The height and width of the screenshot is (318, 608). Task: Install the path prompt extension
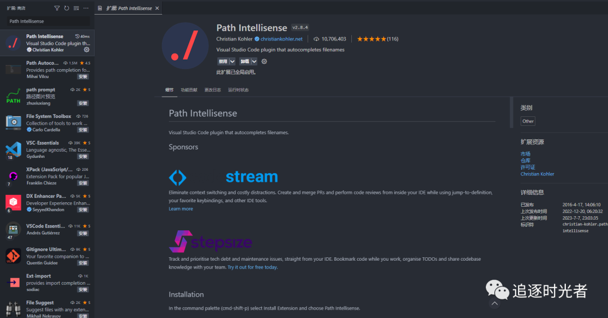pyautogui.click(x=83, y=103)
